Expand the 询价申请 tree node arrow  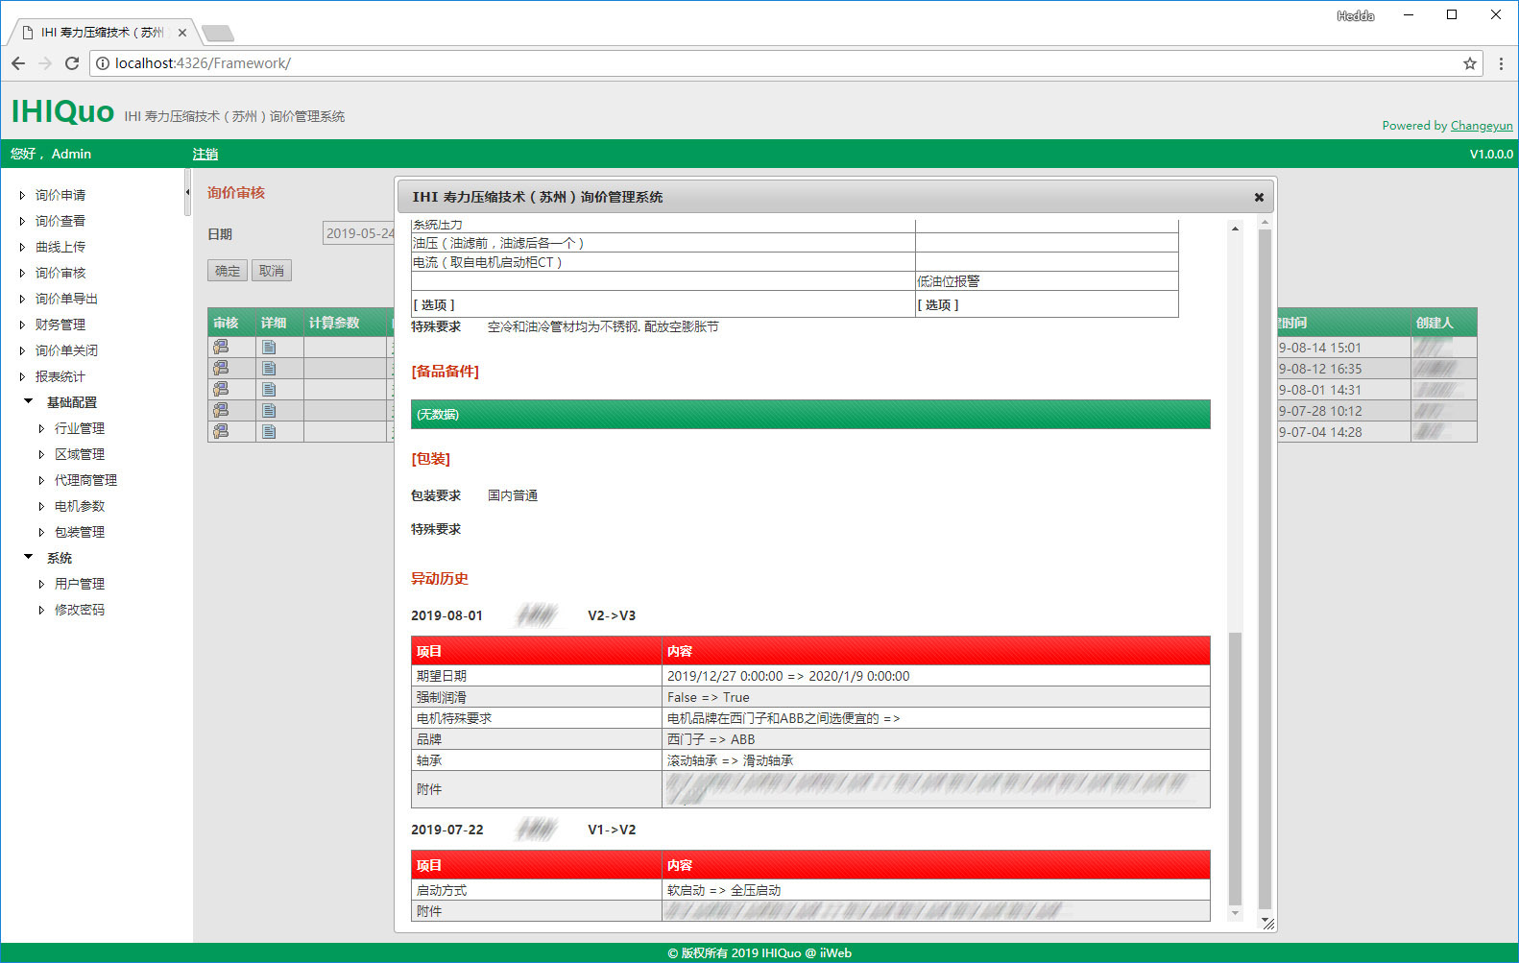coord(22,195)
